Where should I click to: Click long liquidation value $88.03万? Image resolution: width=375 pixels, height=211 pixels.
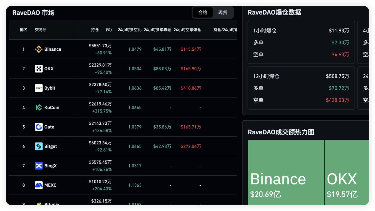pyautogui.click(x=162, y=68)
